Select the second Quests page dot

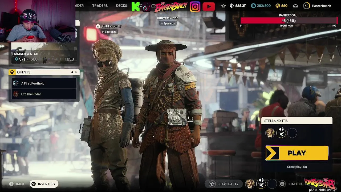click(x=76, y=72)
